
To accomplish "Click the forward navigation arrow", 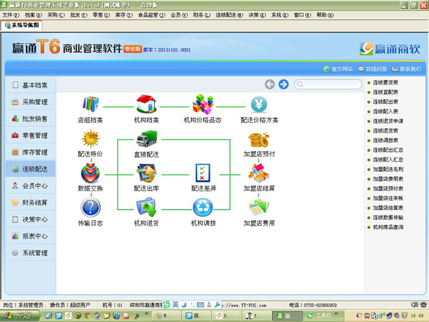I will coord(283,85).
